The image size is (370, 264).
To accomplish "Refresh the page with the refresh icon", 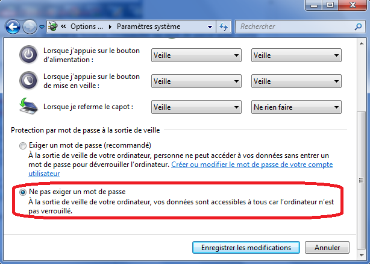I will pos(224,27).
